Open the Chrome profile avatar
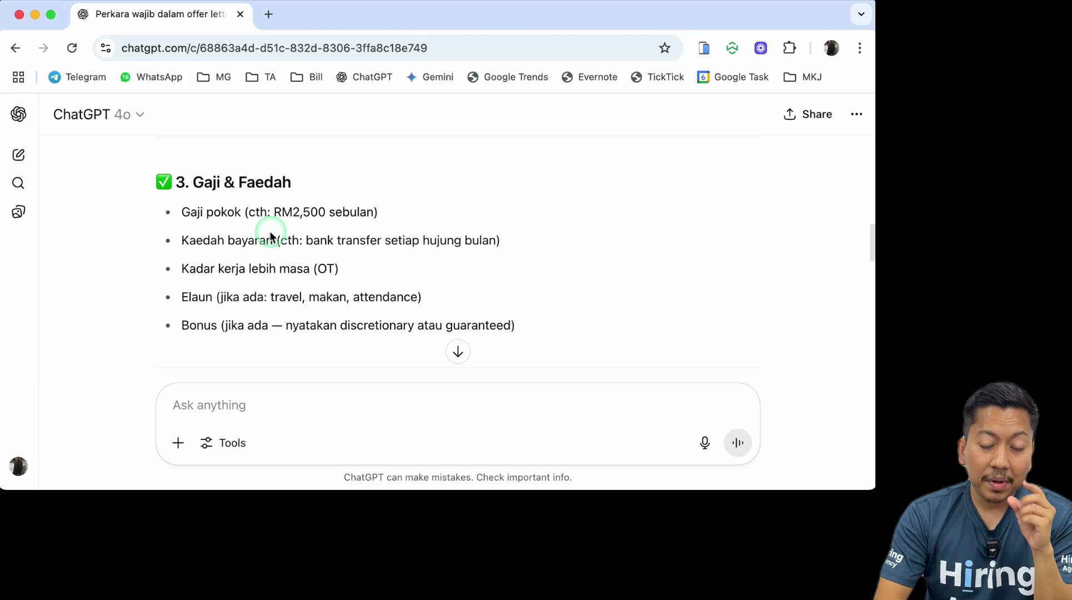This screenshot has height=600, width=1072. (x=831, y=48)
